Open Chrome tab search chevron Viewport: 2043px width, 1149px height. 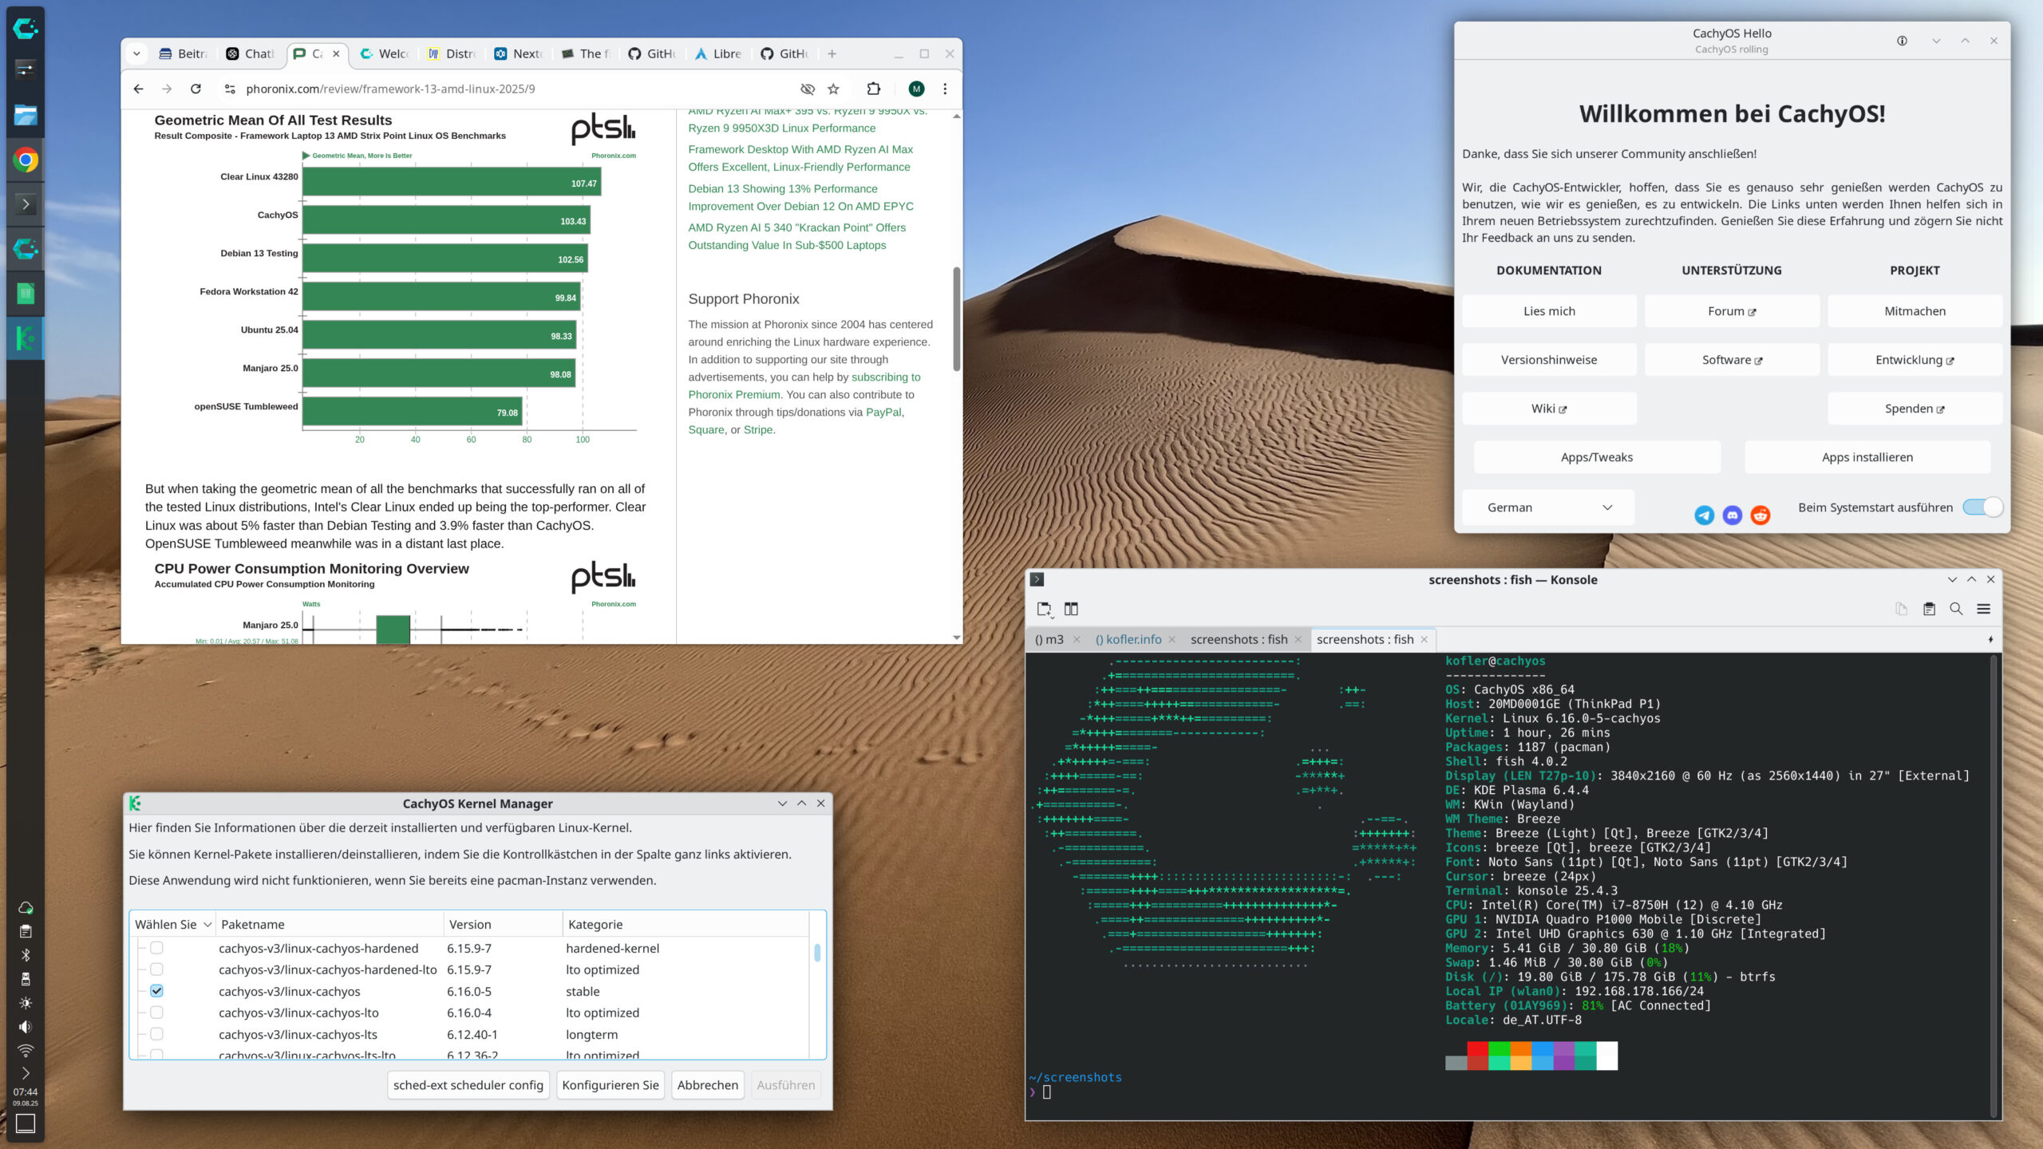pyautogui.click(x=136, y=53)
